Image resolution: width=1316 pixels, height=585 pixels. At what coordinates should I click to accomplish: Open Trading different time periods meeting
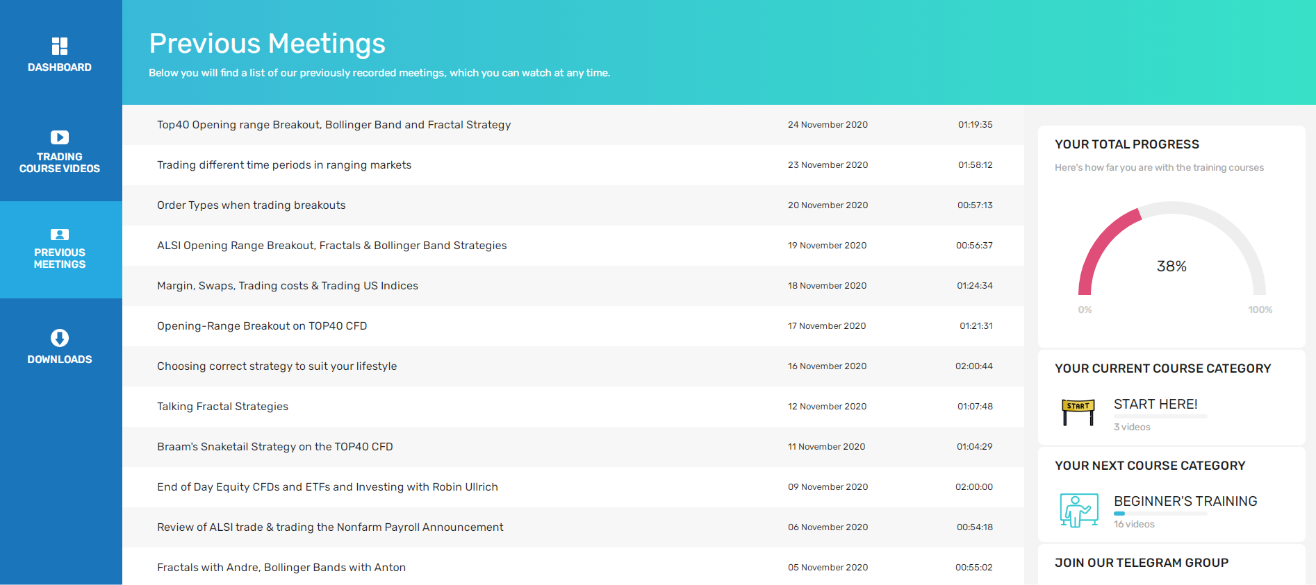(x=284, y=165)
